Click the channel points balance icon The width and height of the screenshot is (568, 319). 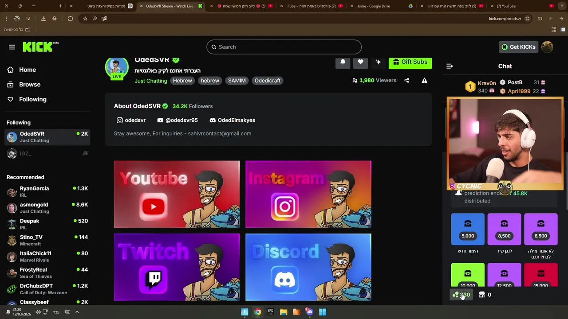tap(461, 295)
